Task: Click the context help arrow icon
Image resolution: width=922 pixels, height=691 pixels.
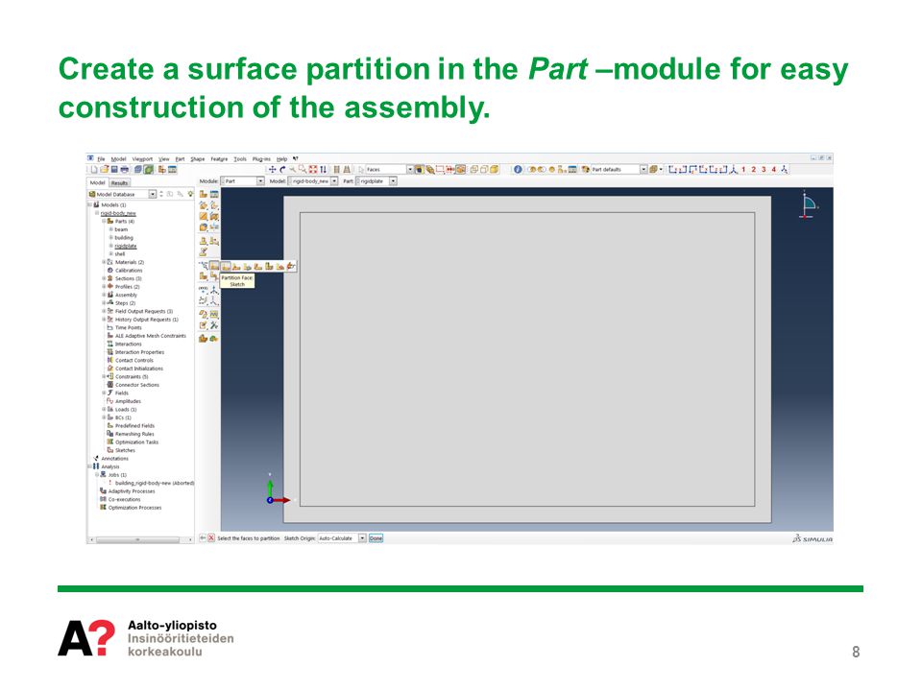Action: point(296,158)
